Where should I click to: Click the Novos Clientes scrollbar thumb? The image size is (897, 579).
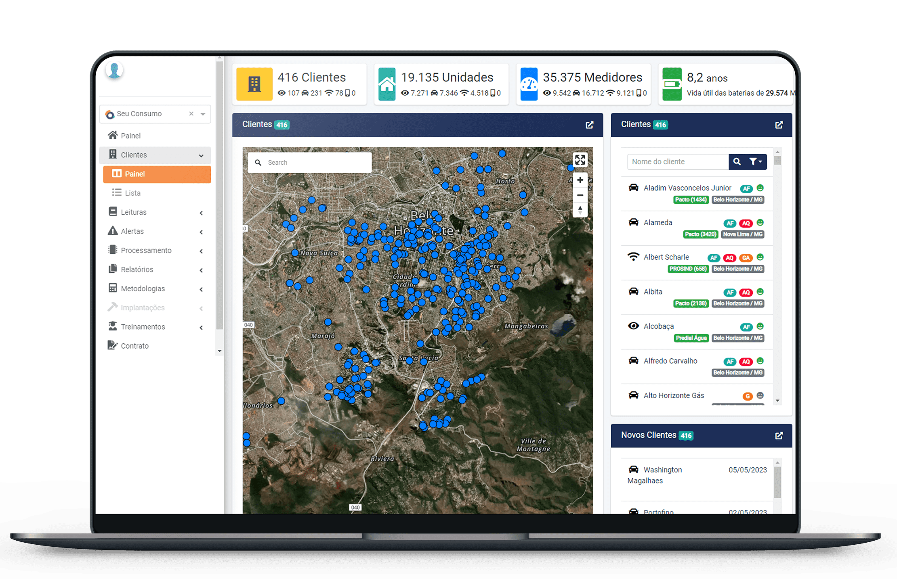pos(777,483)
